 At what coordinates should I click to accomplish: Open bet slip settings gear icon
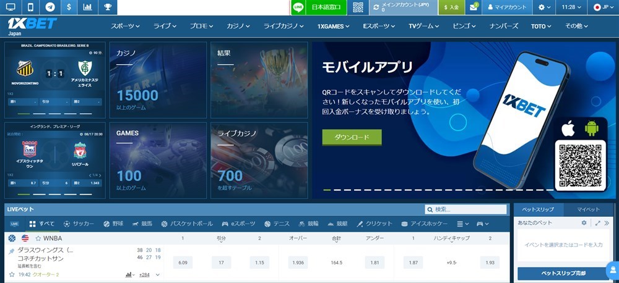(584, 222)
